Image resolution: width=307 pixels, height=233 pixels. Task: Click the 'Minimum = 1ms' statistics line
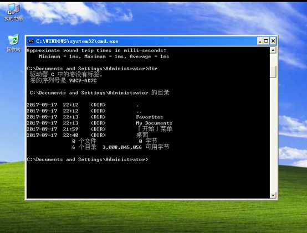point(104,56)
